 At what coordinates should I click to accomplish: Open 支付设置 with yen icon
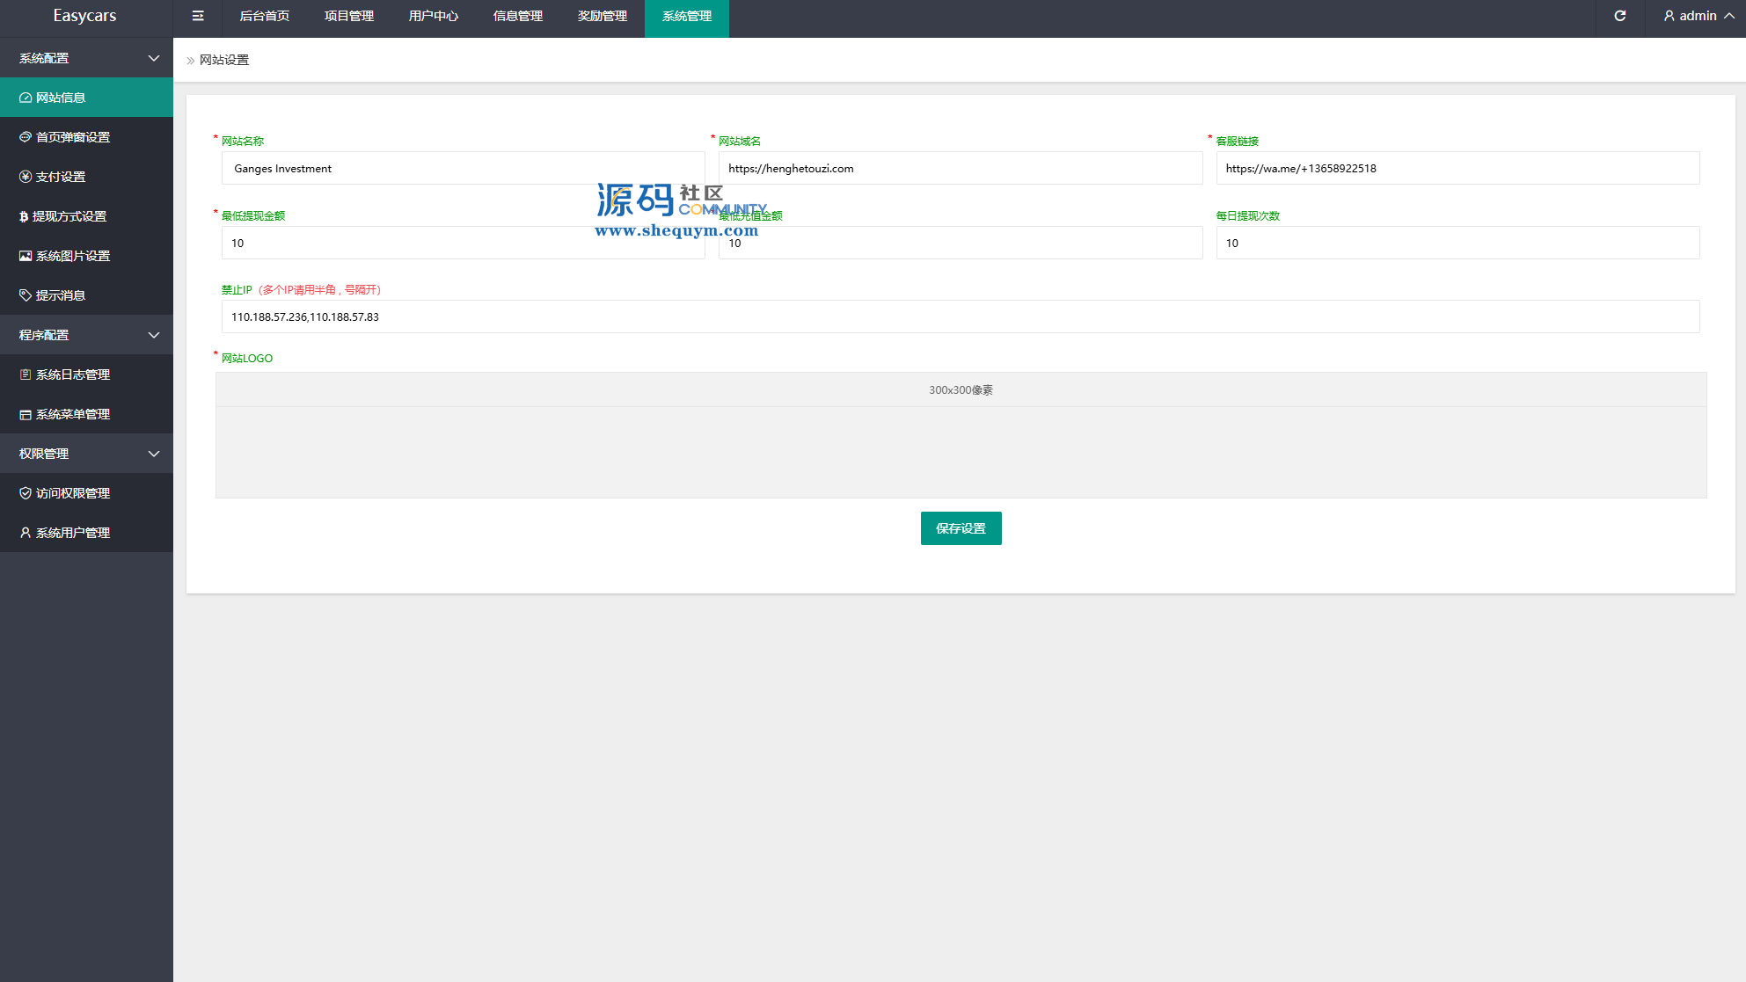60,177
